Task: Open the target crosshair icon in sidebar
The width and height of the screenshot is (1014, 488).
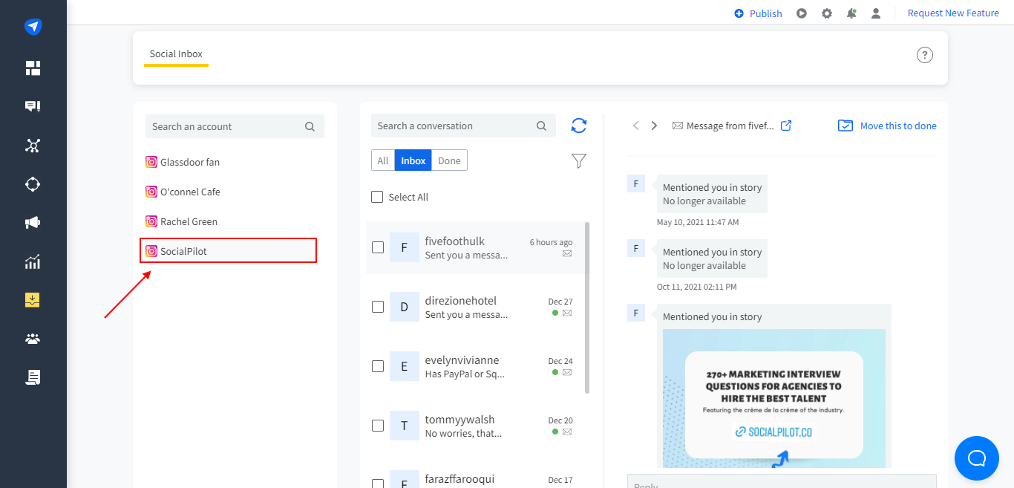Action: pyautogui.click(x=33, y=184)
